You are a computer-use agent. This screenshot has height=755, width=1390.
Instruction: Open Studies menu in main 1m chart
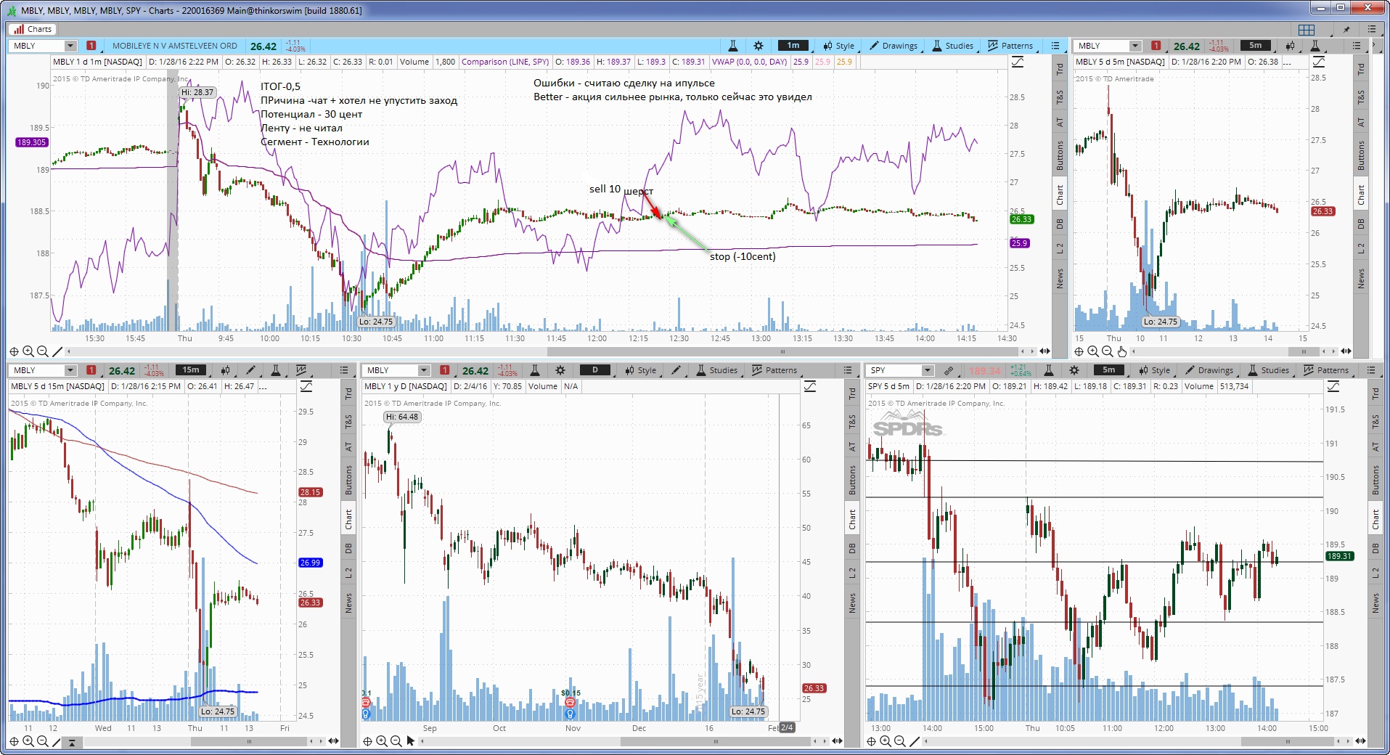(953, 46)
